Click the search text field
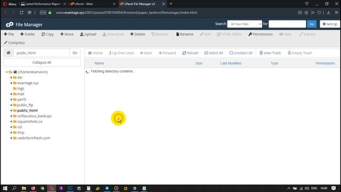 coord(287,24)
